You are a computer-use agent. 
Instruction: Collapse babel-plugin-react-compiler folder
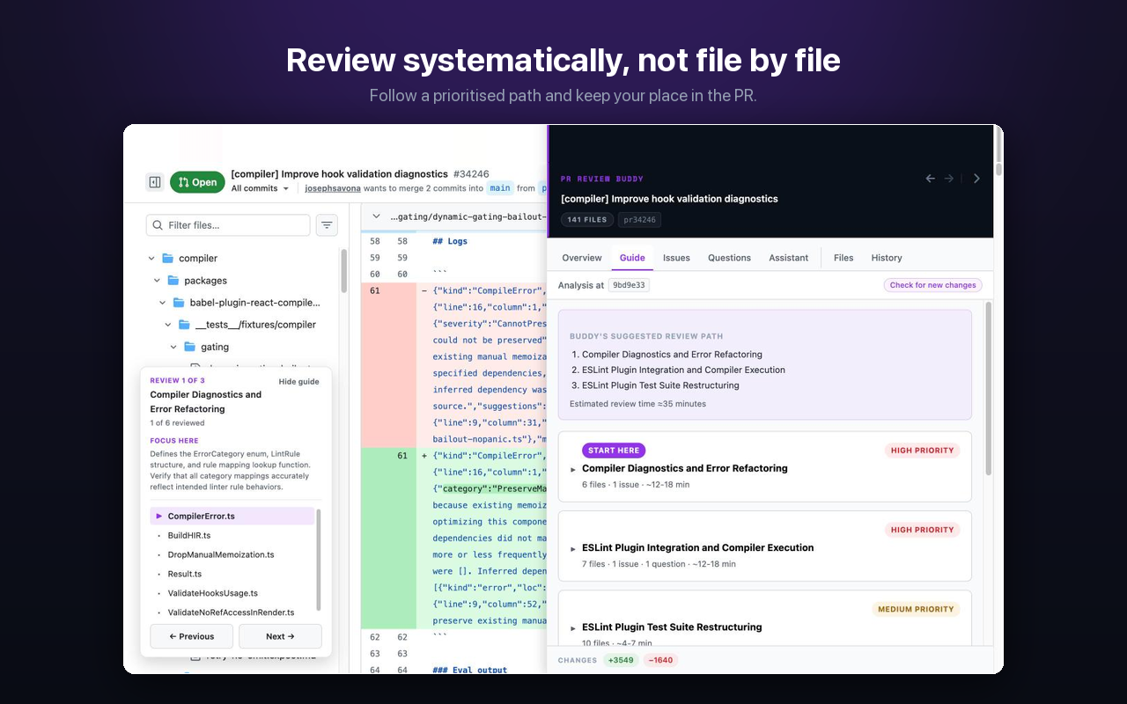(163, 303)
